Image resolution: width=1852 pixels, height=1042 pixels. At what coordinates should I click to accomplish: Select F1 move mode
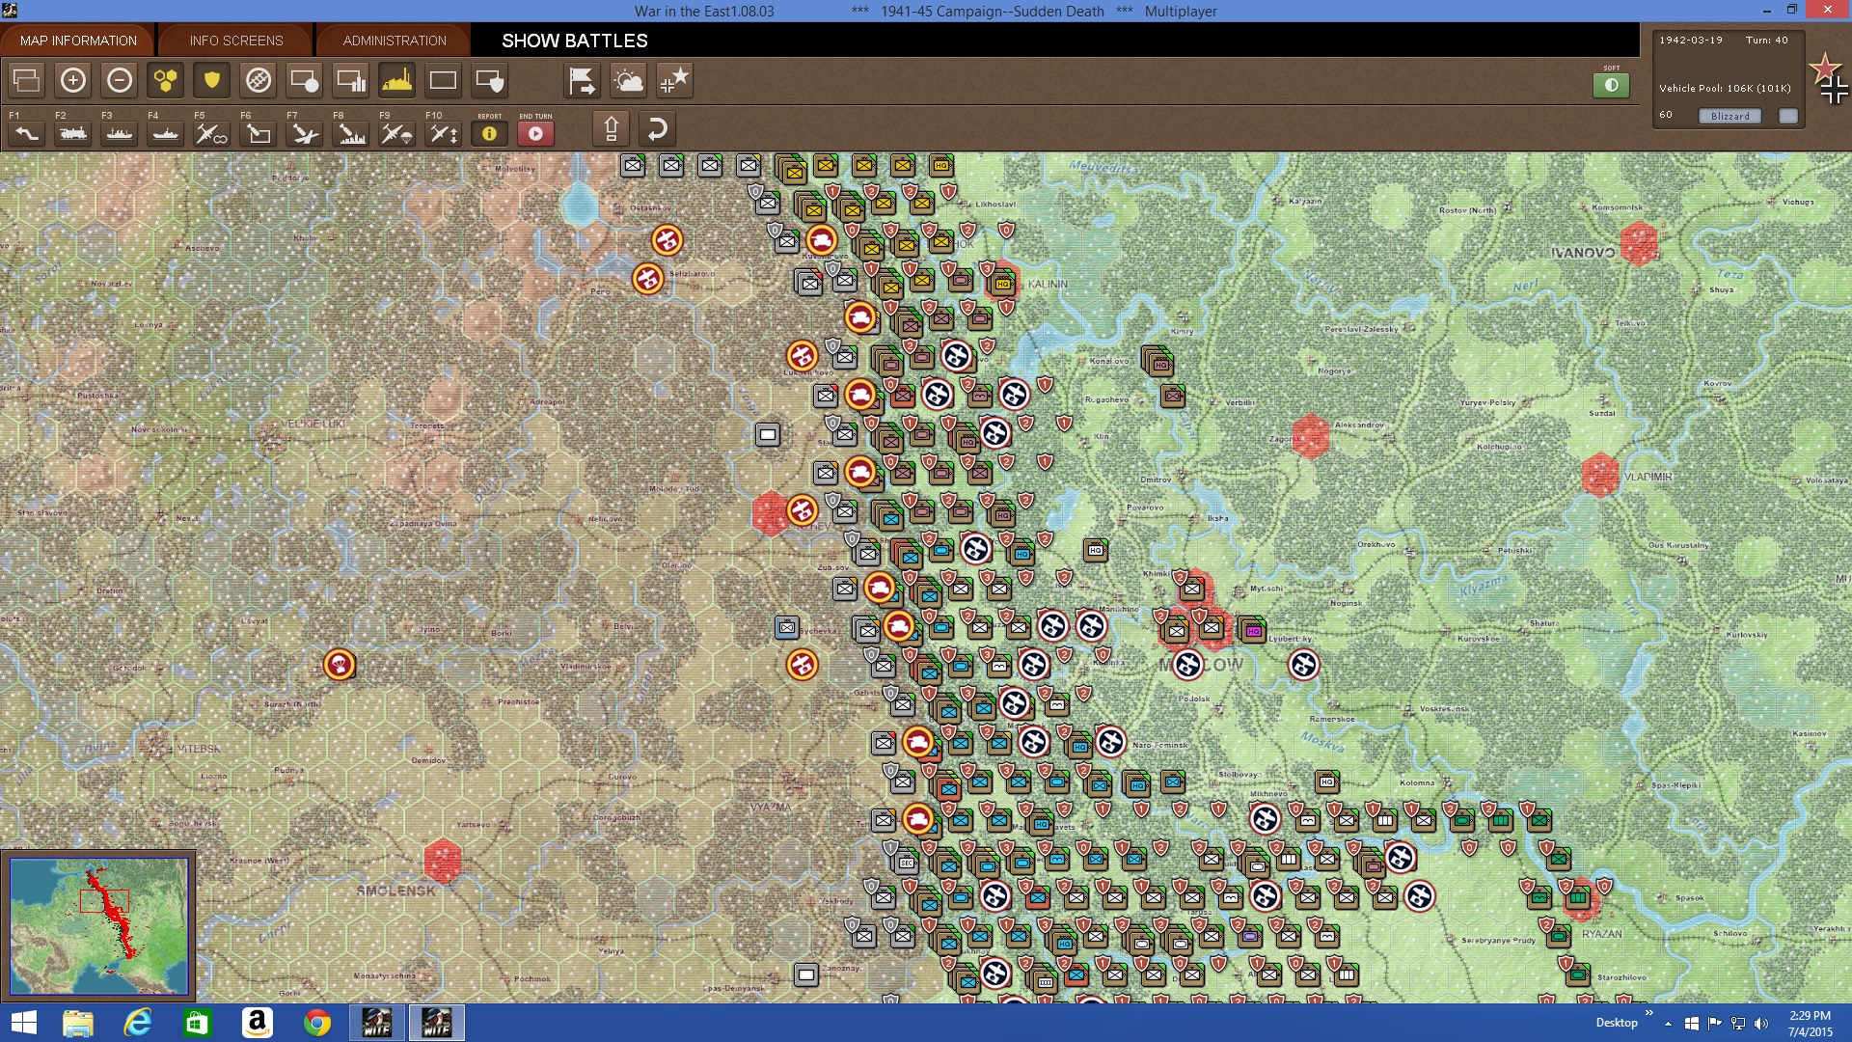tap(27, 133)
